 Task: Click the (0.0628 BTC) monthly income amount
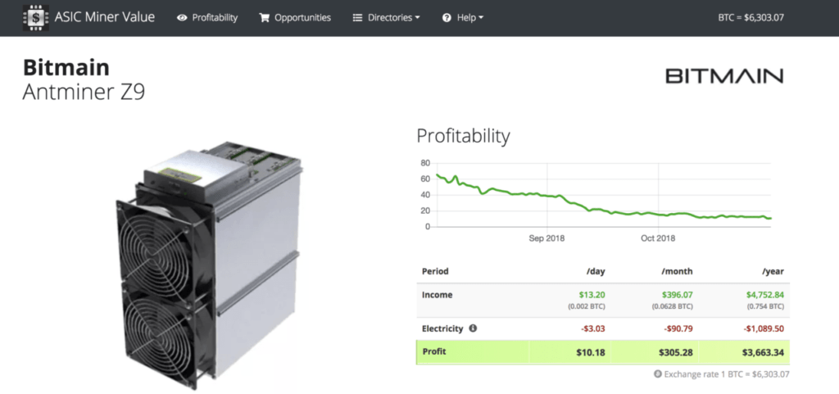673,307
